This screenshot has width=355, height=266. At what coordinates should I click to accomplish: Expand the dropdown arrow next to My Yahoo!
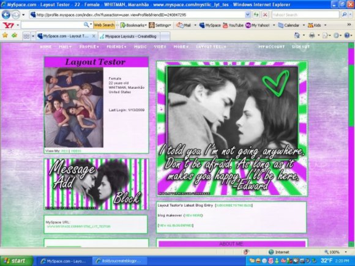point(274,25)
